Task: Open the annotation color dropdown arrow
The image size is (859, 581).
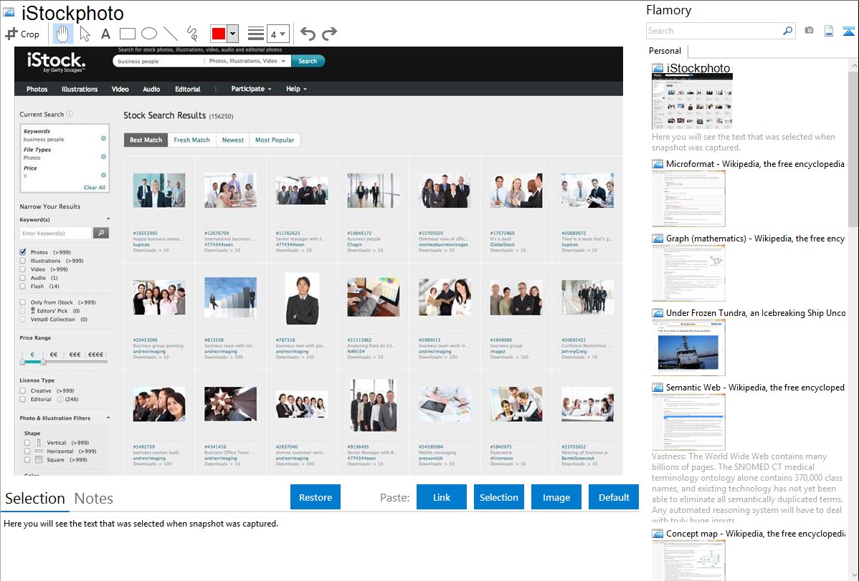Action: 233,34
